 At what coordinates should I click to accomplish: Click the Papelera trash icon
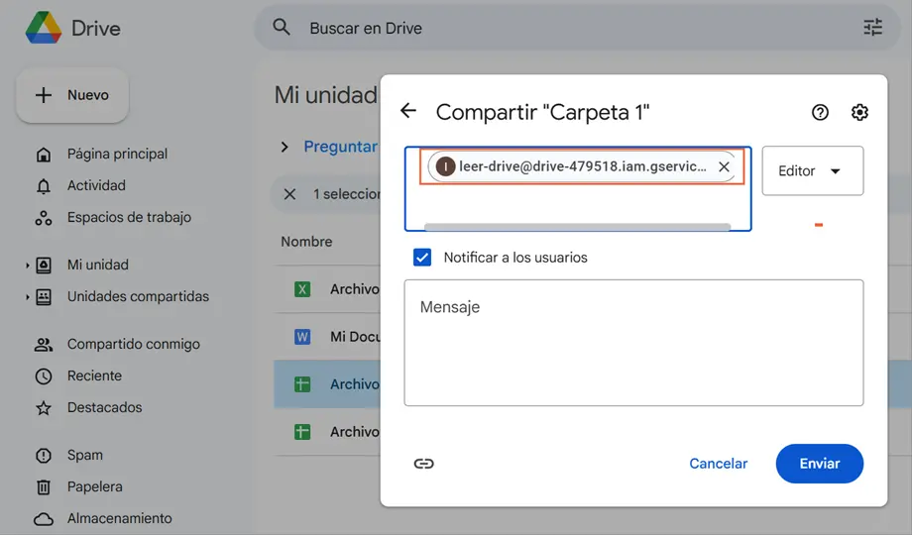[x=44, y=487]
